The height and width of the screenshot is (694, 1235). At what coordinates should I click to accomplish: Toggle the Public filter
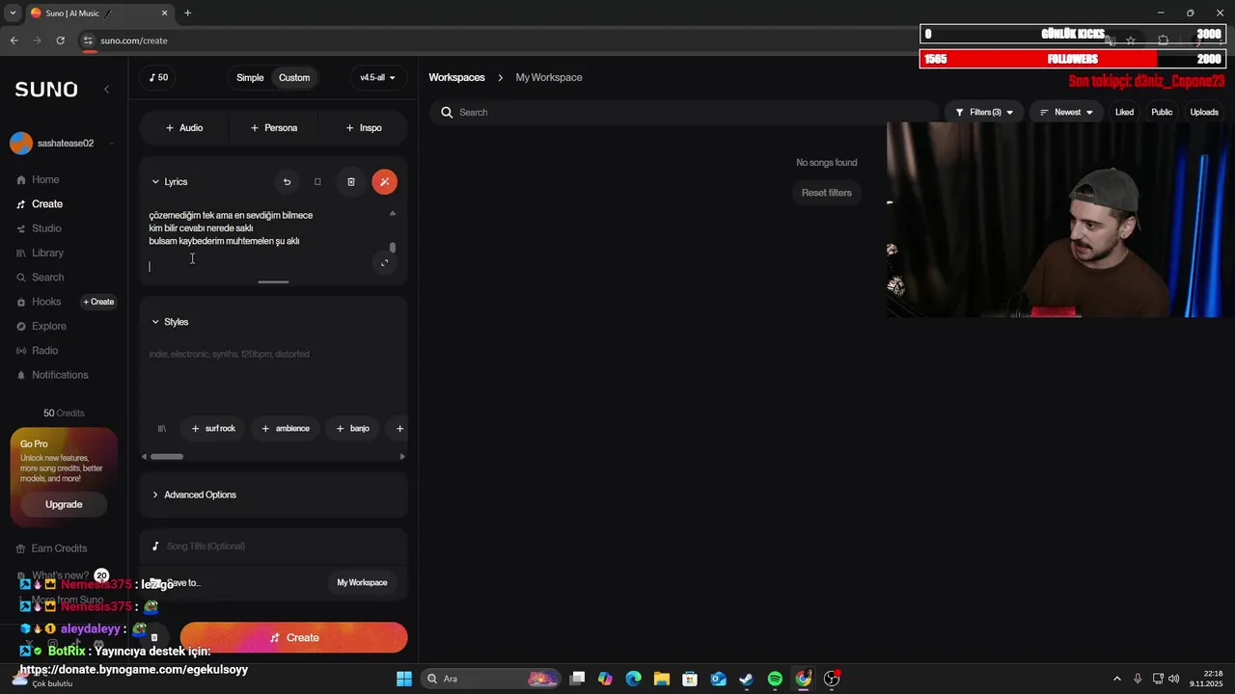[x=1162, y=112]
